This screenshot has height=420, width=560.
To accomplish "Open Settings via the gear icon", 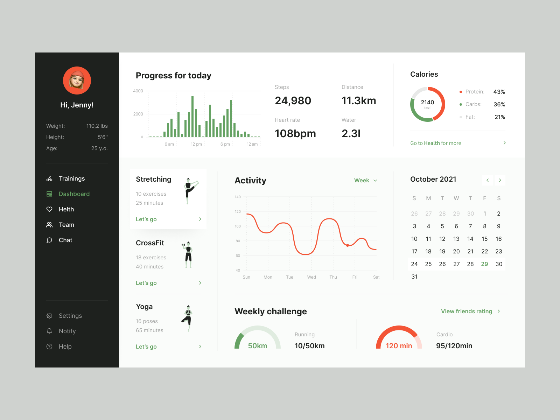I will click(x=49, y=316).
